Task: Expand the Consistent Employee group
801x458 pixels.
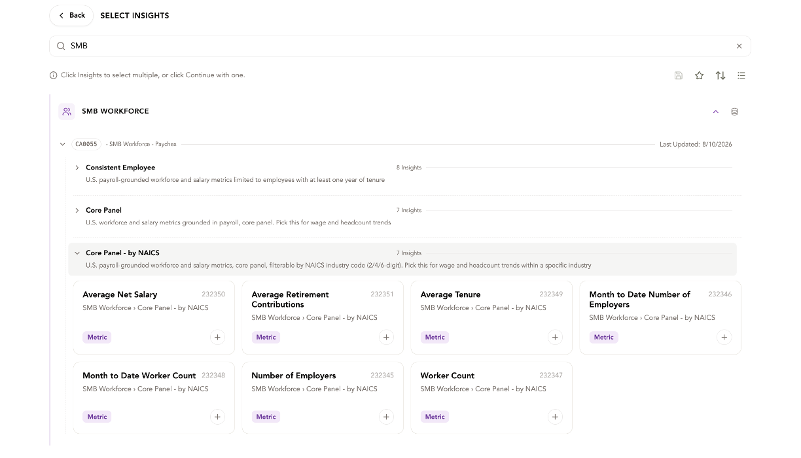Action: pos(77,167)
